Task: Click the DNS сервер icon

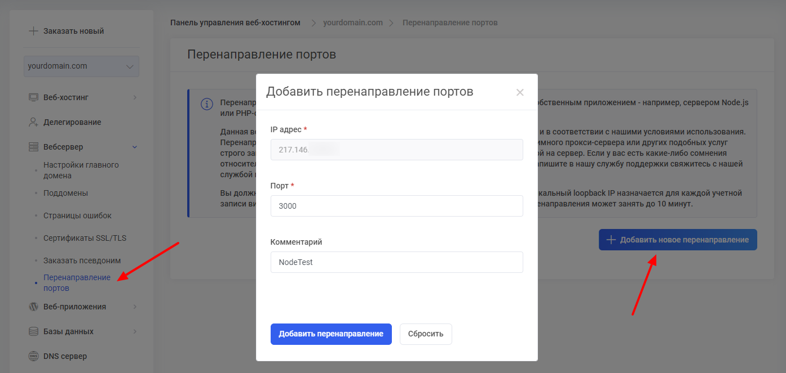Action: point(33,356)
